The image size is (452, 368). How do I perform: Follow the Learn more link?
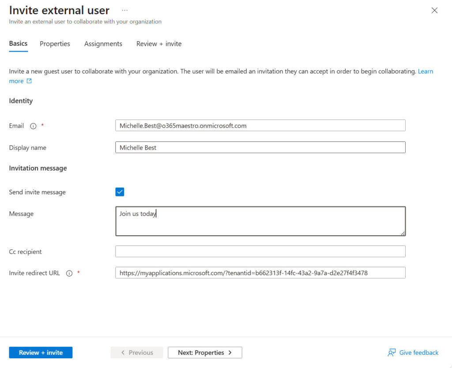(x=425, y=71)
